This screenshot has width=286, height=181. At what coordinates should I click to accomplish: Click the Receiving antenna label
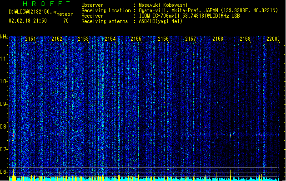pyautogui.click(x=105, y=21)
